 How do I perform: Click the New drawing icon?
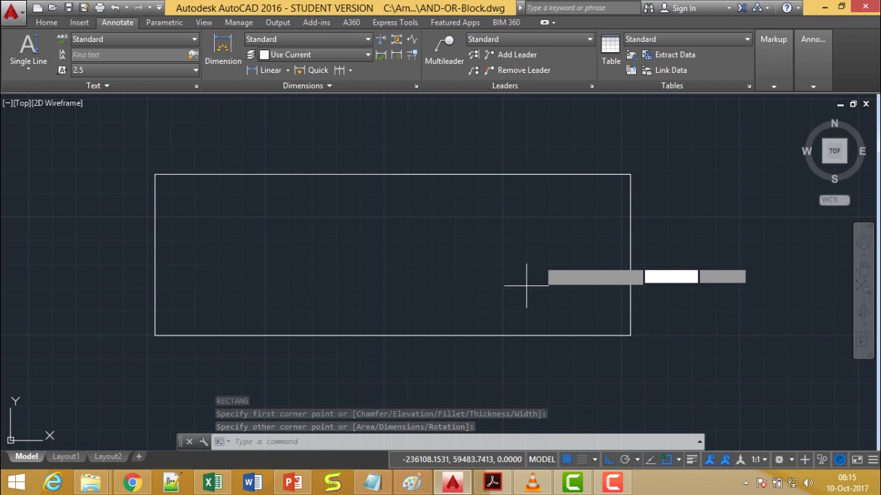tap(38, 8)
